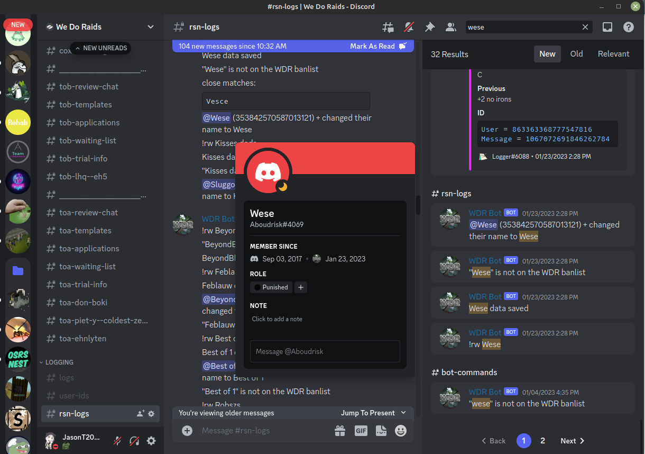Show the Member List icon
The image size is (645, 454).
click(450, 27)
